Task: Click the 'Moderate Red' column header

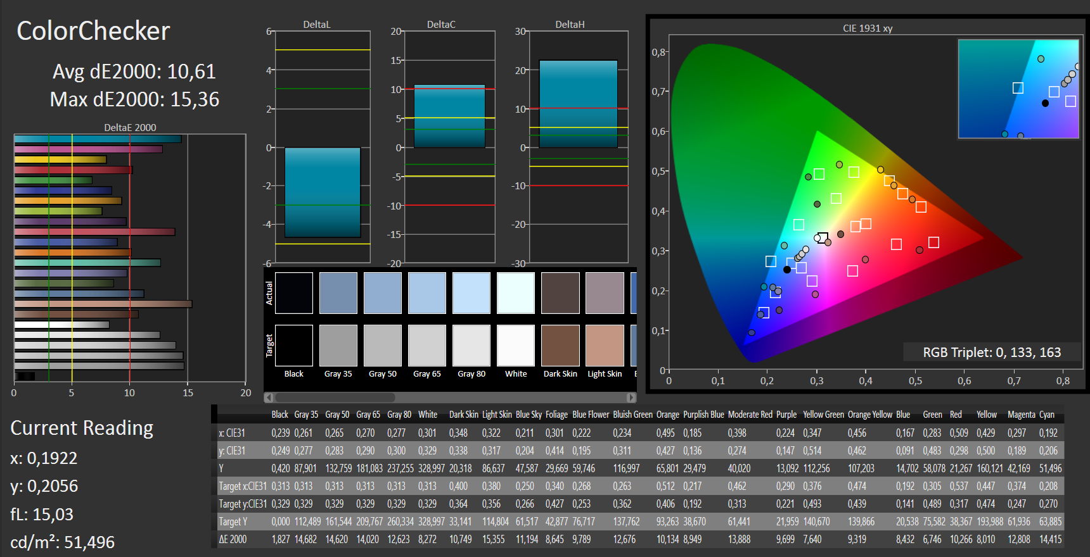Action: 750,415
